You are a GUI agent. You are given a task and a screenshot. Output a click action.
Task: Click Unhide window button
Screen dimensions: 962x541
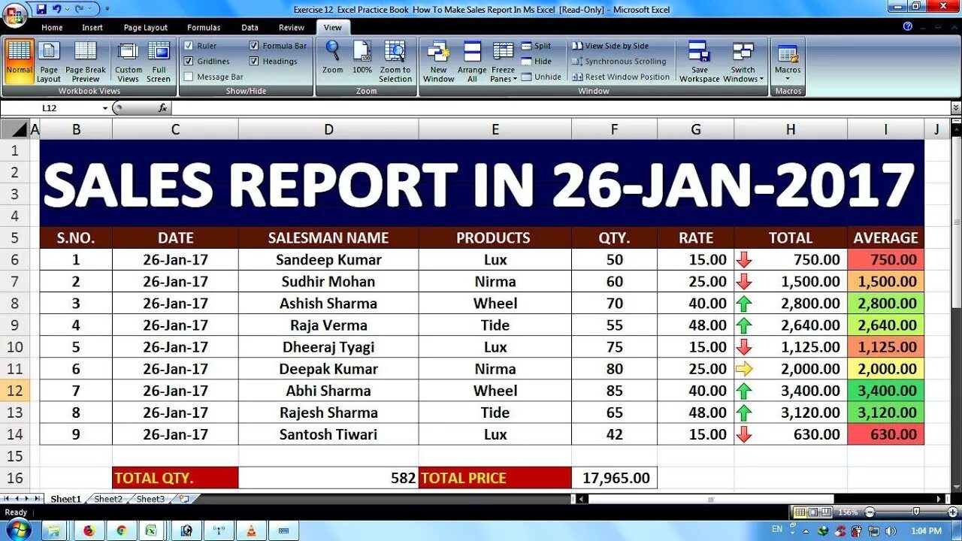tap(541, 77)
